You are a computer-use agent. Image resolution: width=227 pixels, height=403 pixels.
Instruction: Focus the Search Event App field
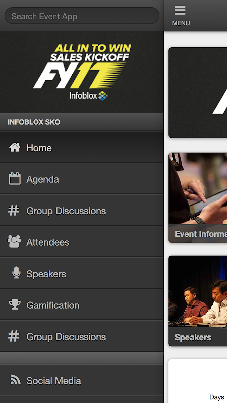coord(82,16)
